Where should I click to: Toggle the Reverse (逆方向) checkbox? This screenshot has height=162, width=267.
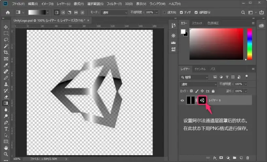pos(164,12)
